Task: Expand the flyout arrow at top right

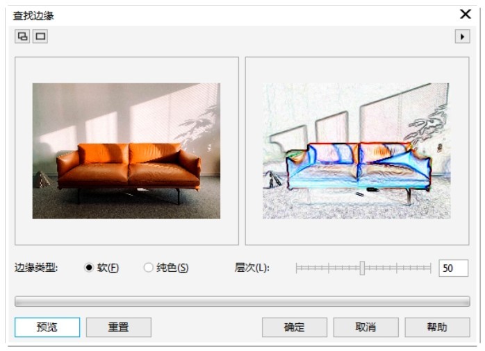Action: click(463, 37)
